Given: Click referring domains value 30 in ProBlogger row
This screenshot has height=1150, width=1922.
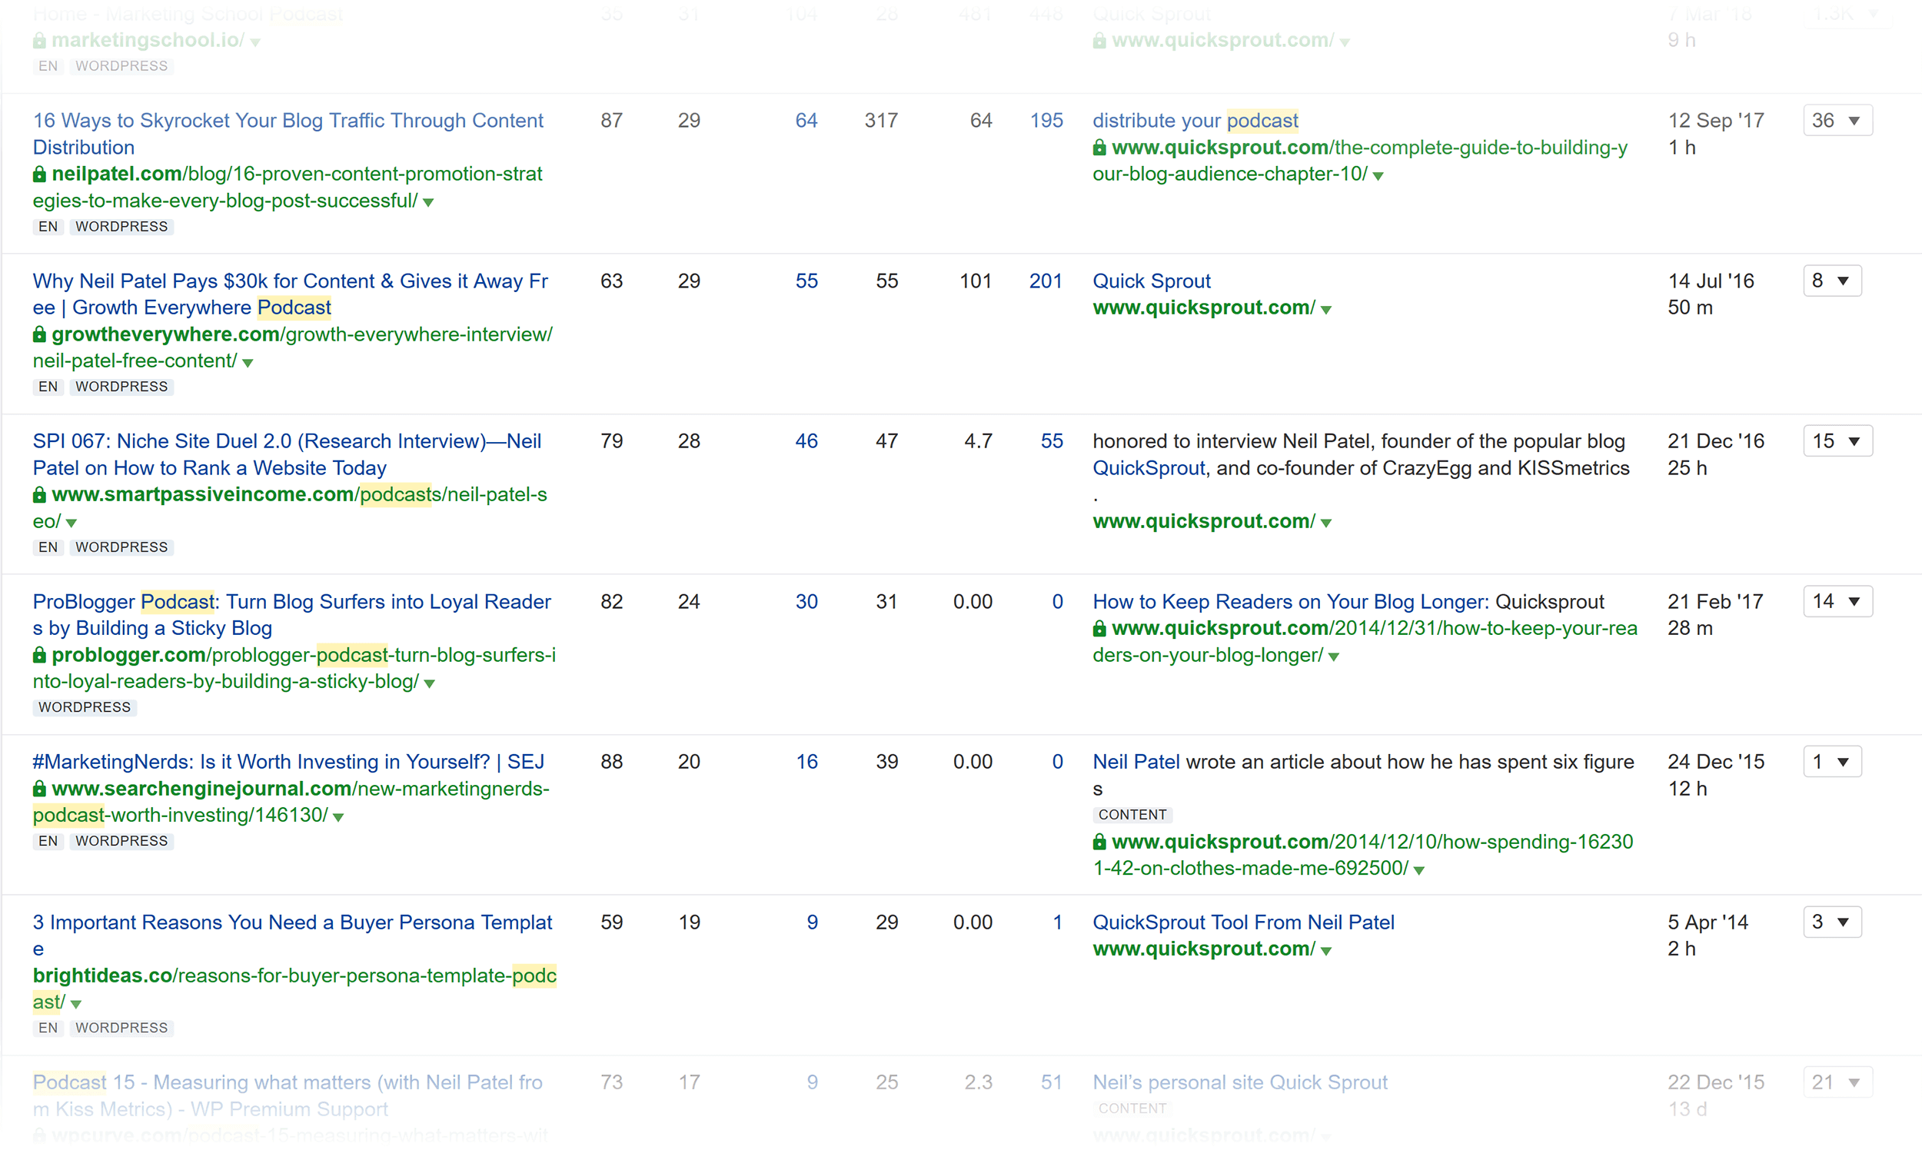Looking at the screenshot, I should pyautogui.click(x=806, y=601).
